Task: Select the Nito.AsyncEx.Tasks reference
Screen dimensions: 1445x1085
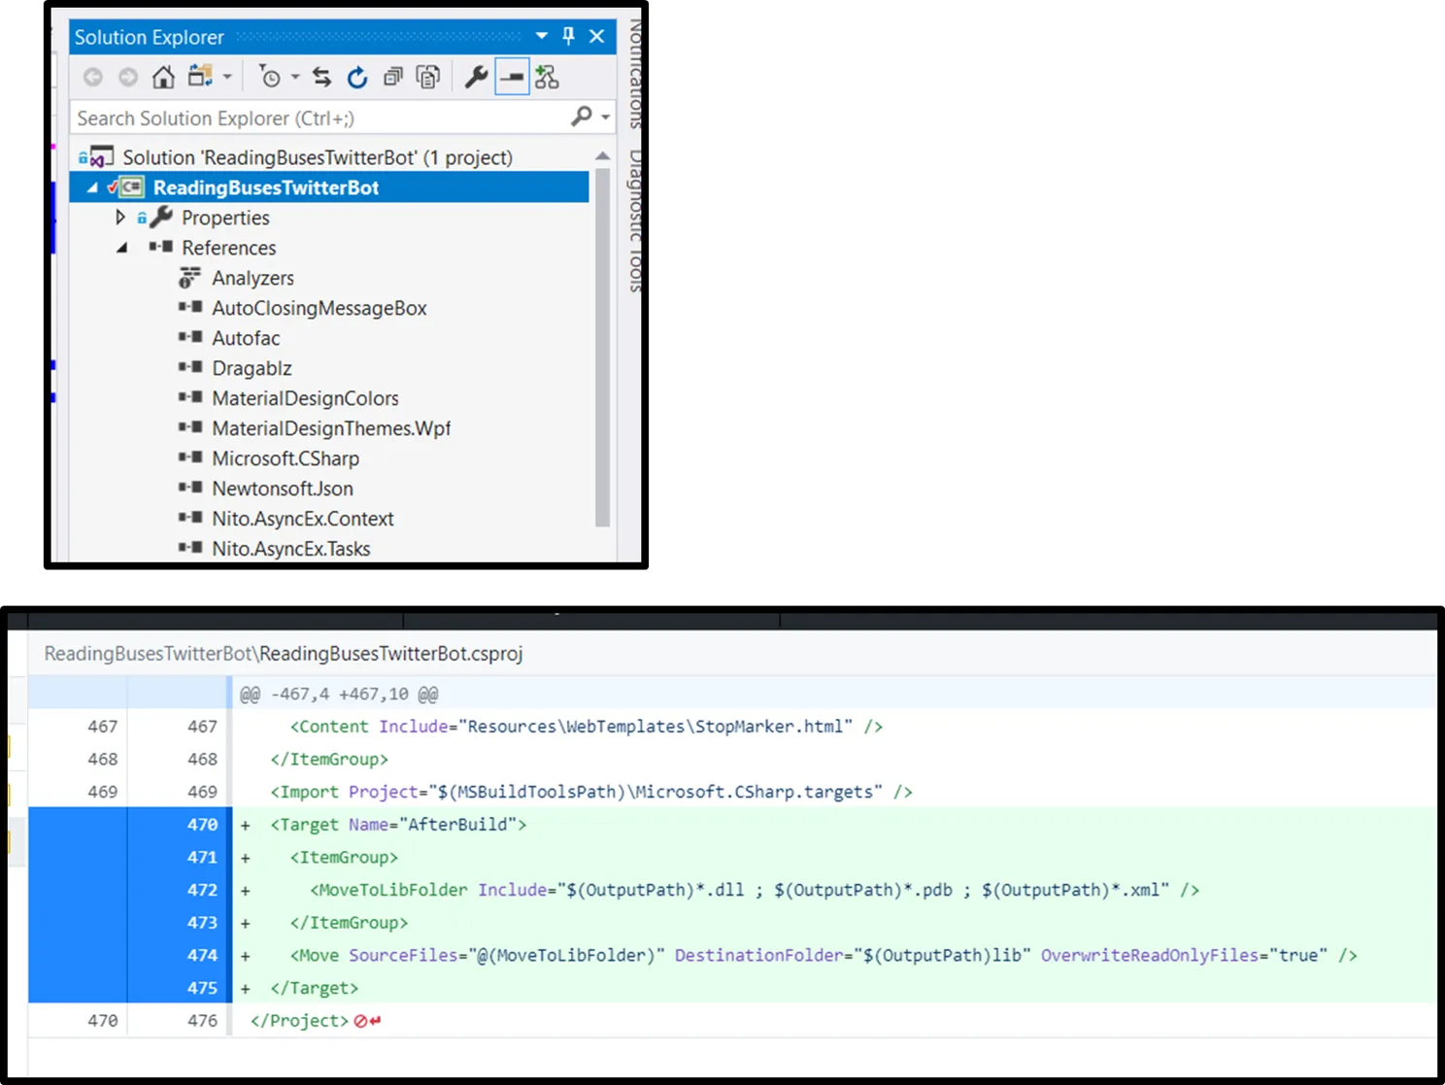Action: click(x=291, y=549)
